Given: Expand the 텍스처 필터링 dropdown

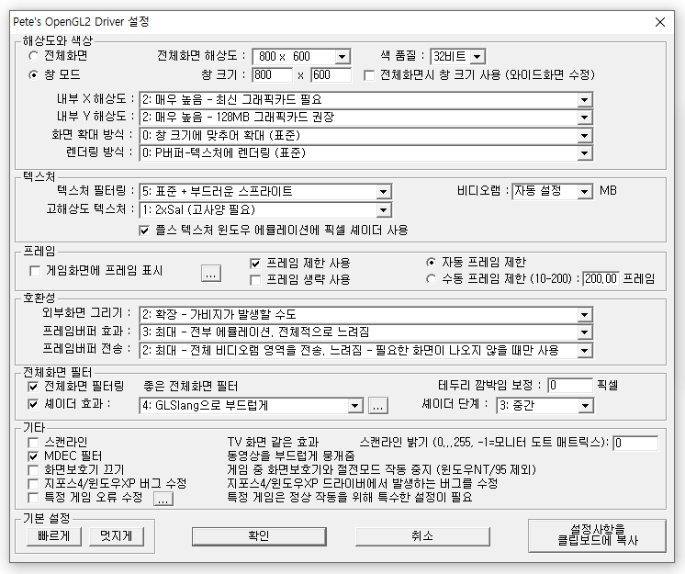Looking at the screenshot, I should tap(265, 191).
